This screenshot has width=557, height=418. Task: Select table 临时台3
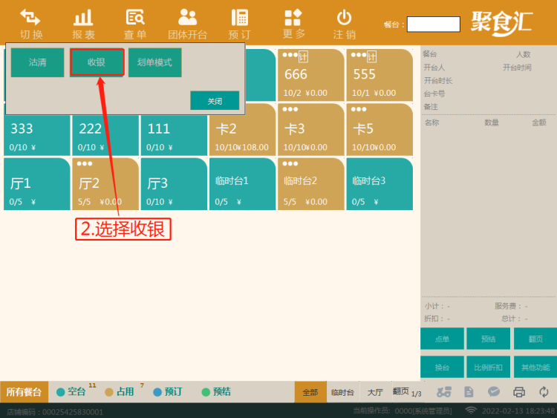click(x=380, y=184)
